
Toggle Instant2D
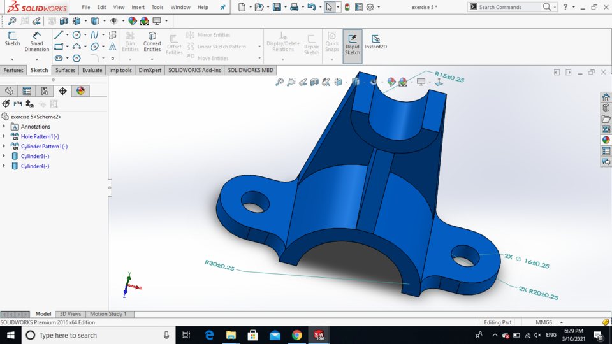(375, 42)
